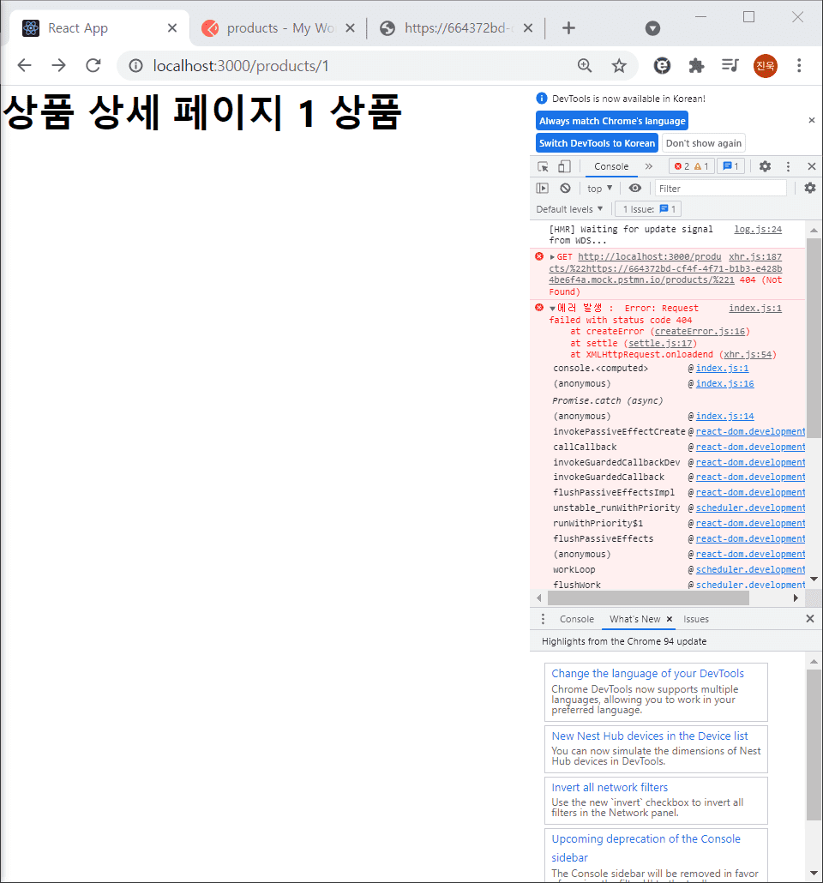Open the media control playlist icon
Screen dimensions: 823x883
(x=730, y=66)
